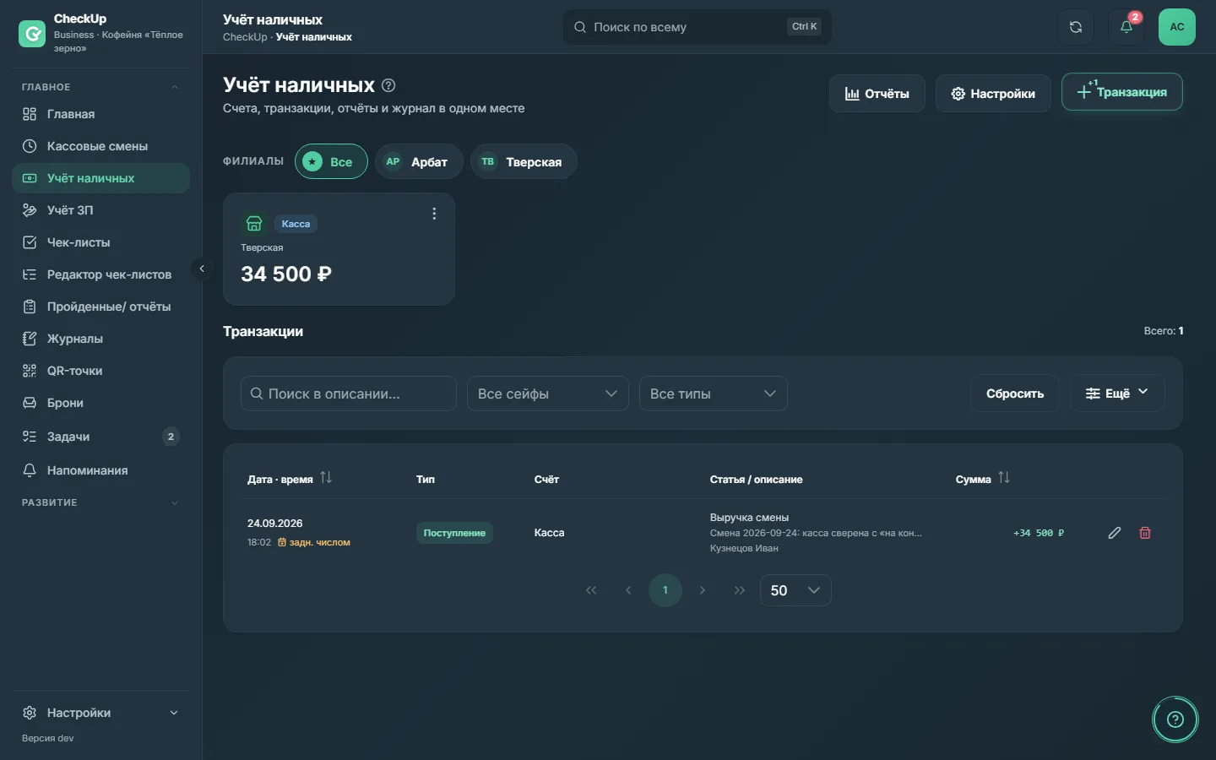Sort by Сумма column arrows
The width and height of the screenshot is (1216, 760).
[x=1004, y=478]
